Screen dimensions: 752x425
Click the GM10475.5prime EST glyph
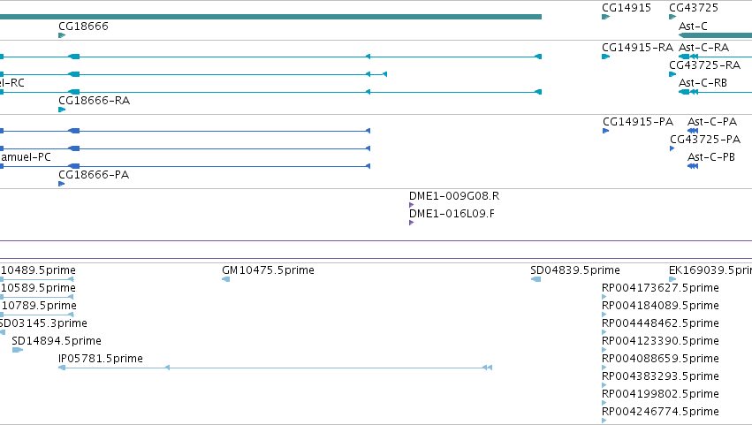point(226,279)
